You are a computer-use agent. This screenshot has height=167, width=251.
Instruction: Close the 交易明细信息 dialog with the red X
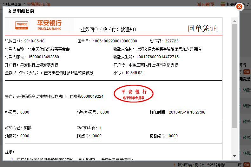tap(239, 7)
